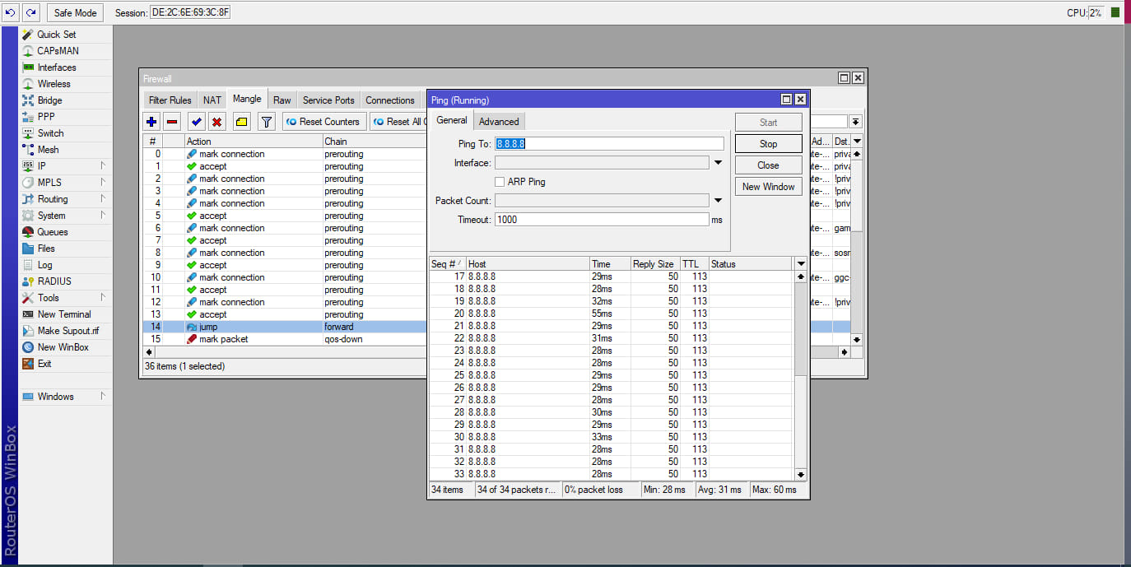Sort Firewall rules by Chain column
Image resolution: width=1131 pixels, height=567 pixels.
(x=375, y=142)
